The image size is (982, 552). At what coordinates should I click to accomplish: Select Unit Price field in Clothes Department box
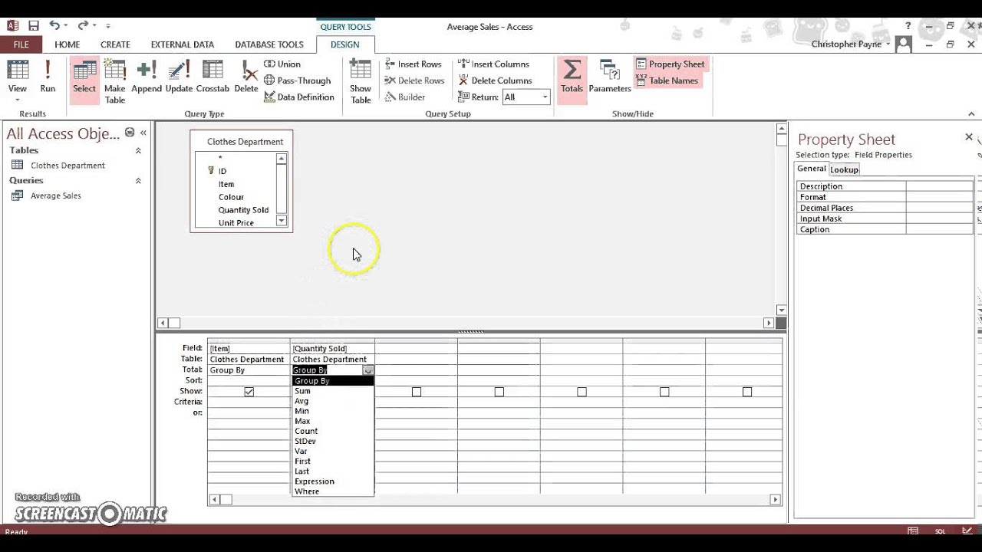[236, 223]
